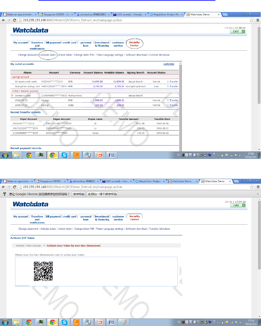Screen dimensions: 261x326
Task: Click Guangdong Branch in the accounts table
Action: click(x=135, y=86)
